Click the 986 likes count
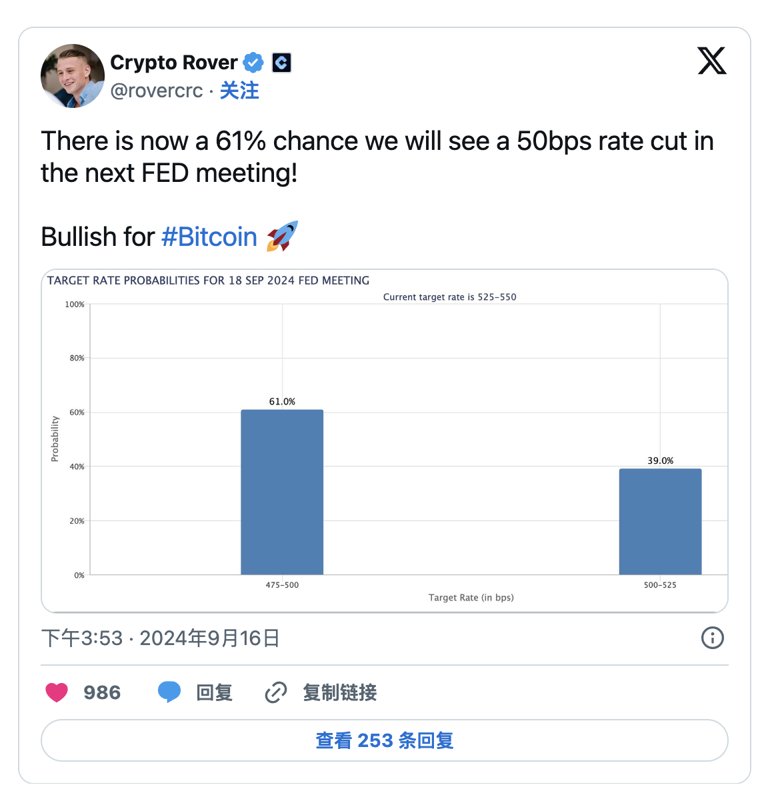 pyautogui.click(x=102, y=692)
